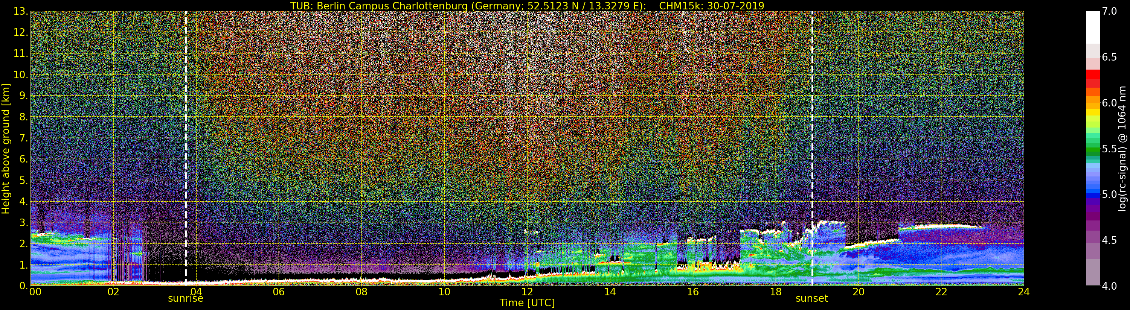Click the '06' time tick label

[x=279, y=292]
